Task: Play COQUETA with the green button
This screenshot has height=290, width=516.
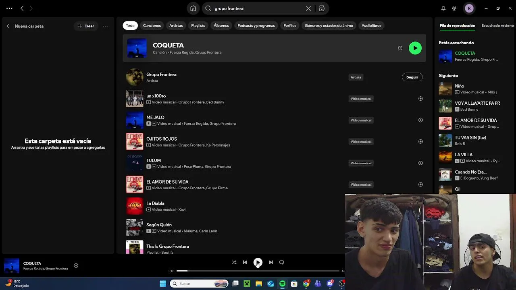Action: click(x=415, y=48)
